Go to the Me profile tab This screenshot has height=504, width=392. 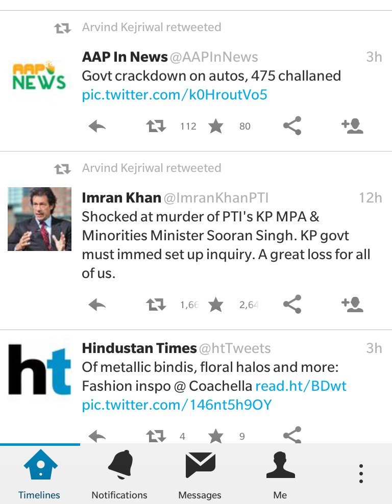(x=280, y=474)
